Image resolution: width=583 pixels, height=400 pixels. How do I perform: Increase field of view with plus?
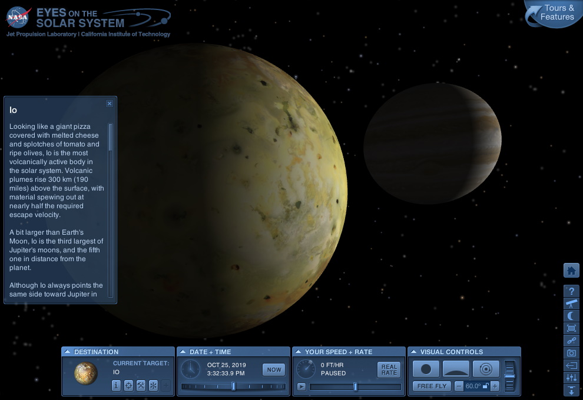495,386
